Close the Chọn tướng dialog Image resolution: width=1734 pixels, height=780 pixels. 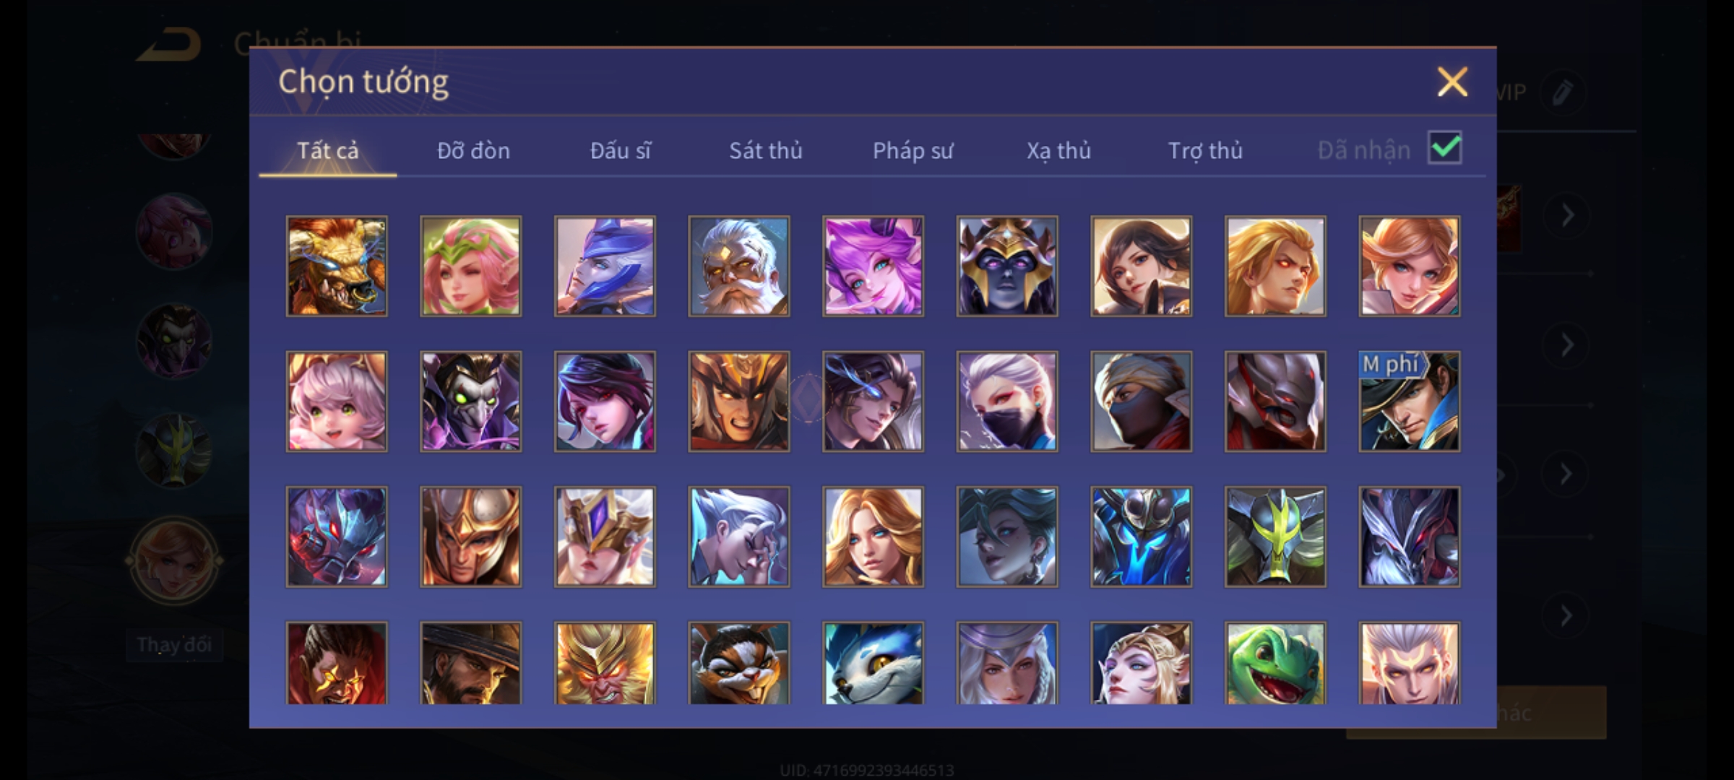[x=1452, y=82]
